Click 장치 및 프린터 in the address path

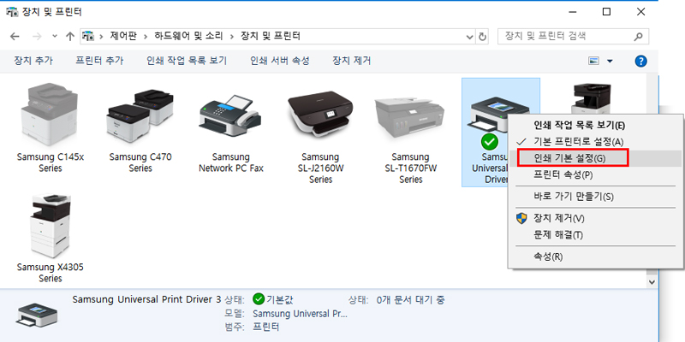click(271, 36)
